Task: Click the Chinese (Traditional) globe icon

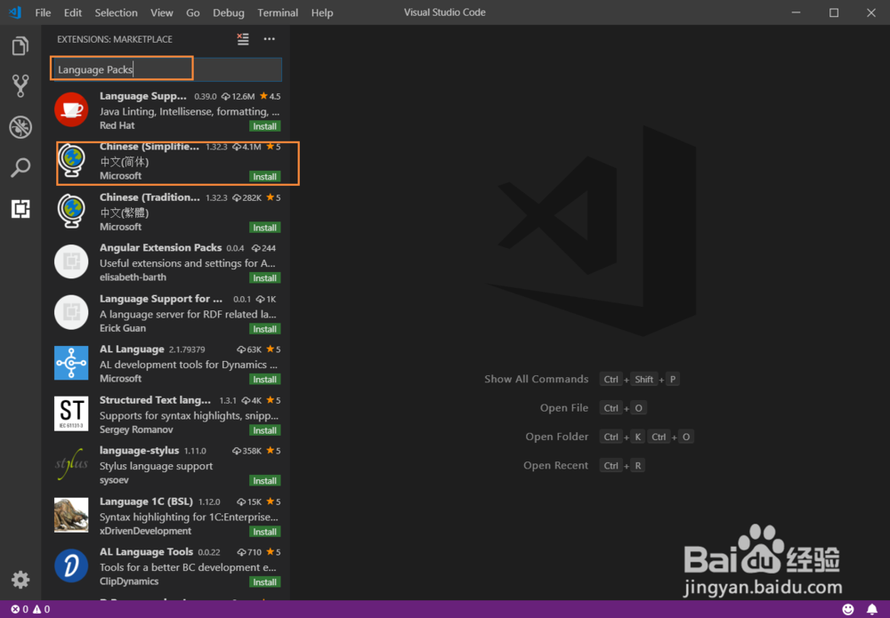Action: point(72,211)
